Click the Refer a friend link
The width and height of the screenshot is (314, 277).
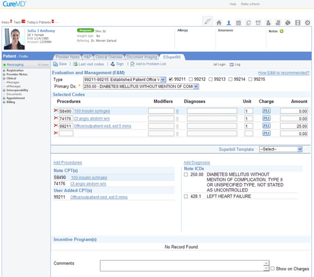(250, 4)
